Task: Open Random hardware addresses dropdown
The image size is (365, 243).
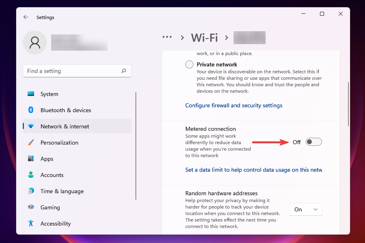Action: [x=306, y=209]
